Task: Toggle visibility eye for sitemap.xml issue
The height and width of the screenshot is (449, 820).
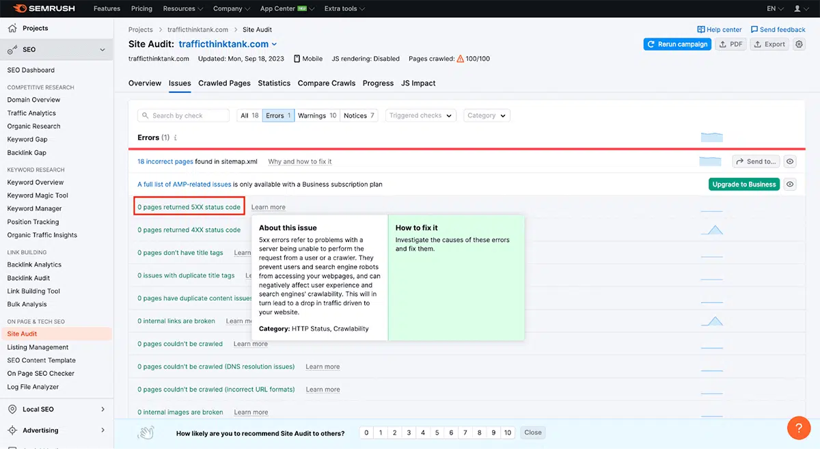Action: click(x=790, y=161)
